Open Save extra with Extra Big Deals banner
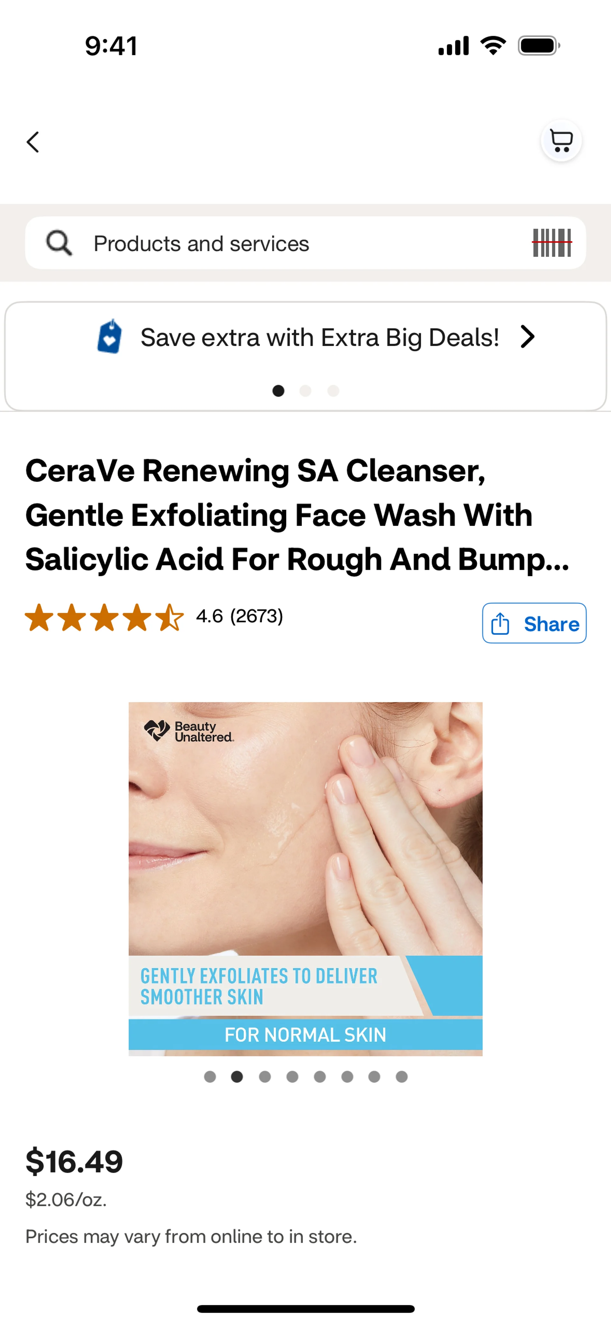 (305, 356)
